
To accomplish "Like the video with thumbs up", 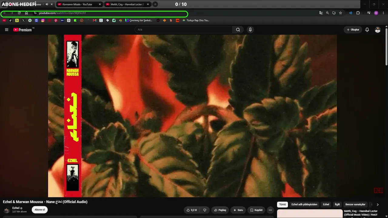I will point(192,210).
